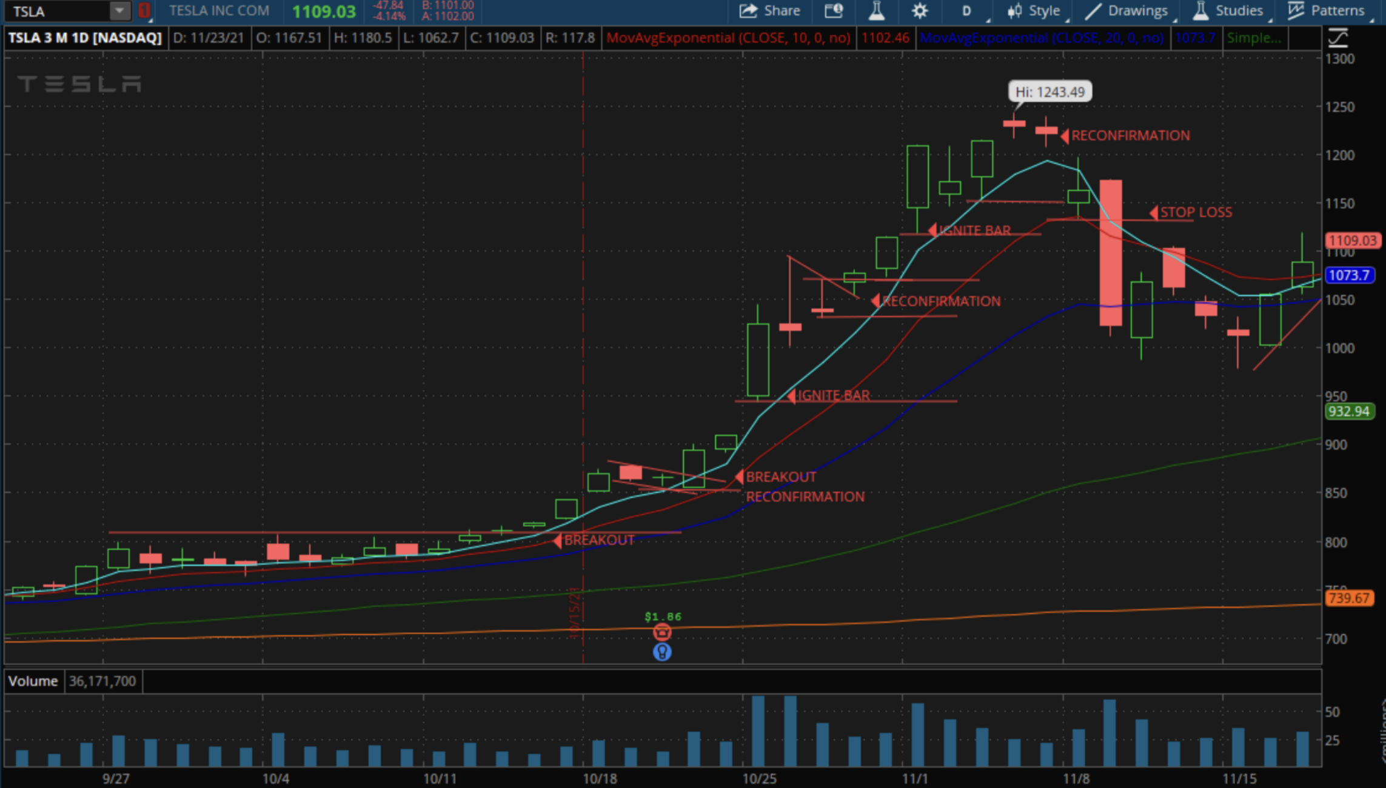Select the blue MovAvgExponential (CLOSE, 20) label

pyautogui.click(x=1042, y=38)
